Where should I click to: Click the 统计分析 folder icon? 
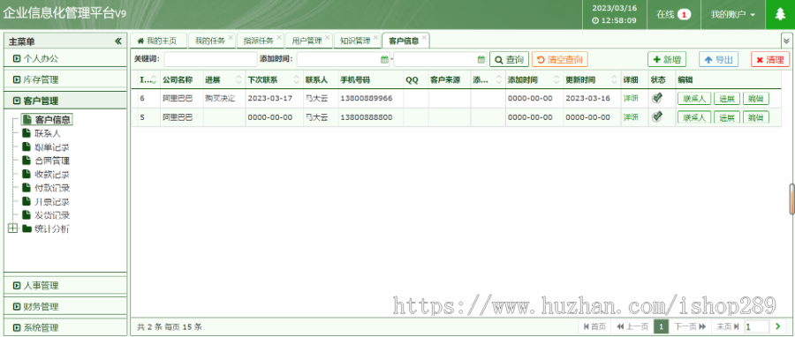26,228
